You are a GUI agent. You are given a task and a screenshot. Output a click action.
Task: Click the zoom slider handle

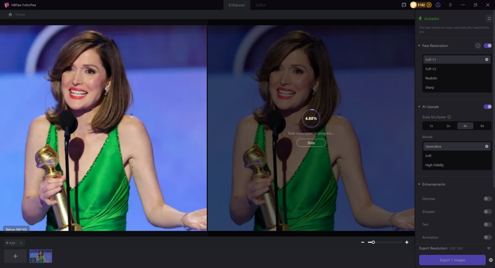[373, 242]
